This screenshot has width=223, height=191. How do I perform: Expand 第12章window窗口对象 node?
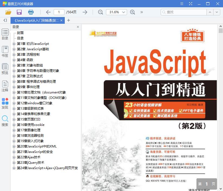click(x=14, y=103)
